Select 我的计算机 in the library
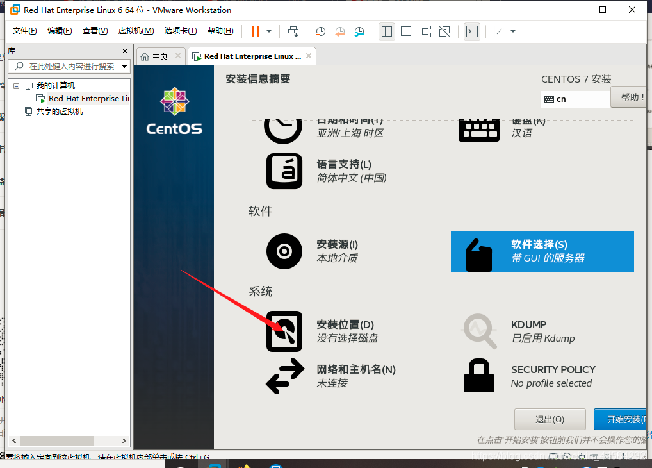Screen dimensions: 652x468 tap(55, 86)
